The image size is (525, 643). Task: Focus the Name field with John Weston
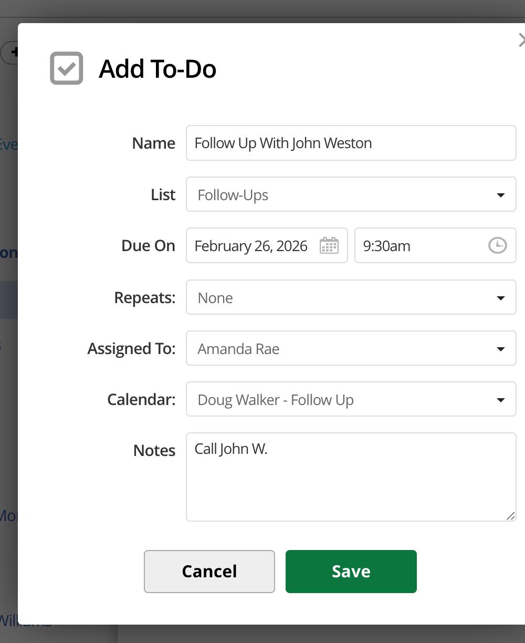point(351,143)
